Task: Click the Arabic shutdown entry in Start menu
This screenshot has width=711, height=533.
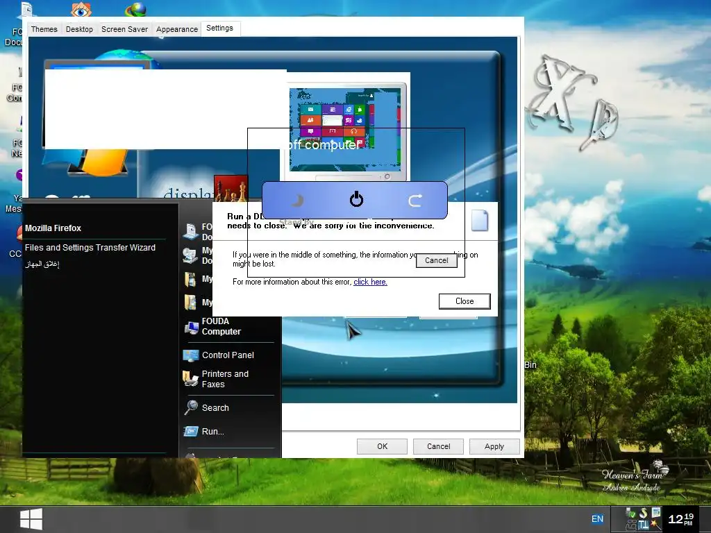Action: click(42, 264)
